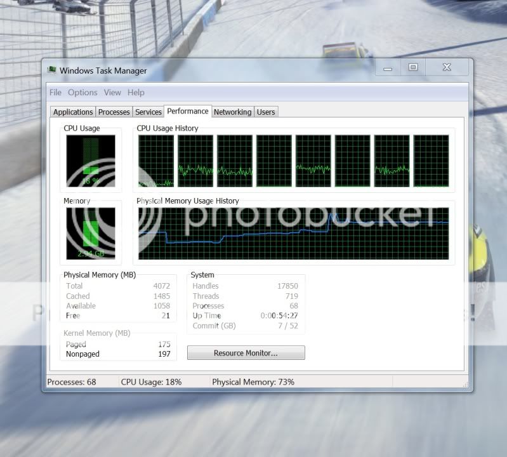Show the Users tab
The height and width of the screenshot is (457, 507).
click(266, 112)
